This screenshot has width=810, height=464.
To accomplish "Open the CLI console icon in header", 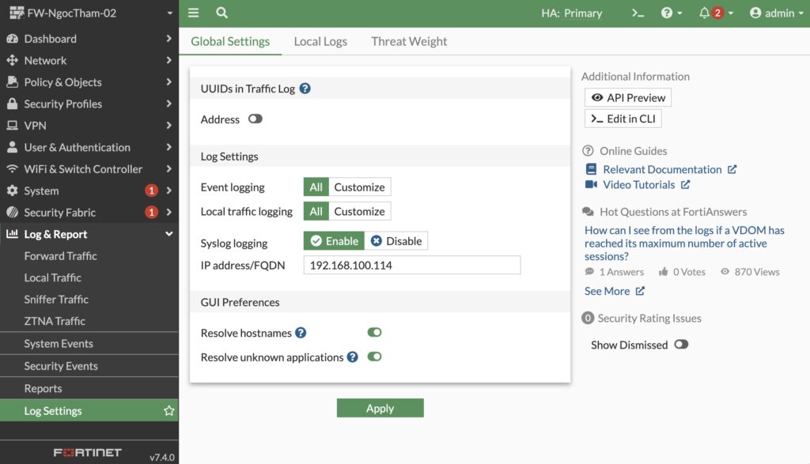I will (x=638, y=13).
